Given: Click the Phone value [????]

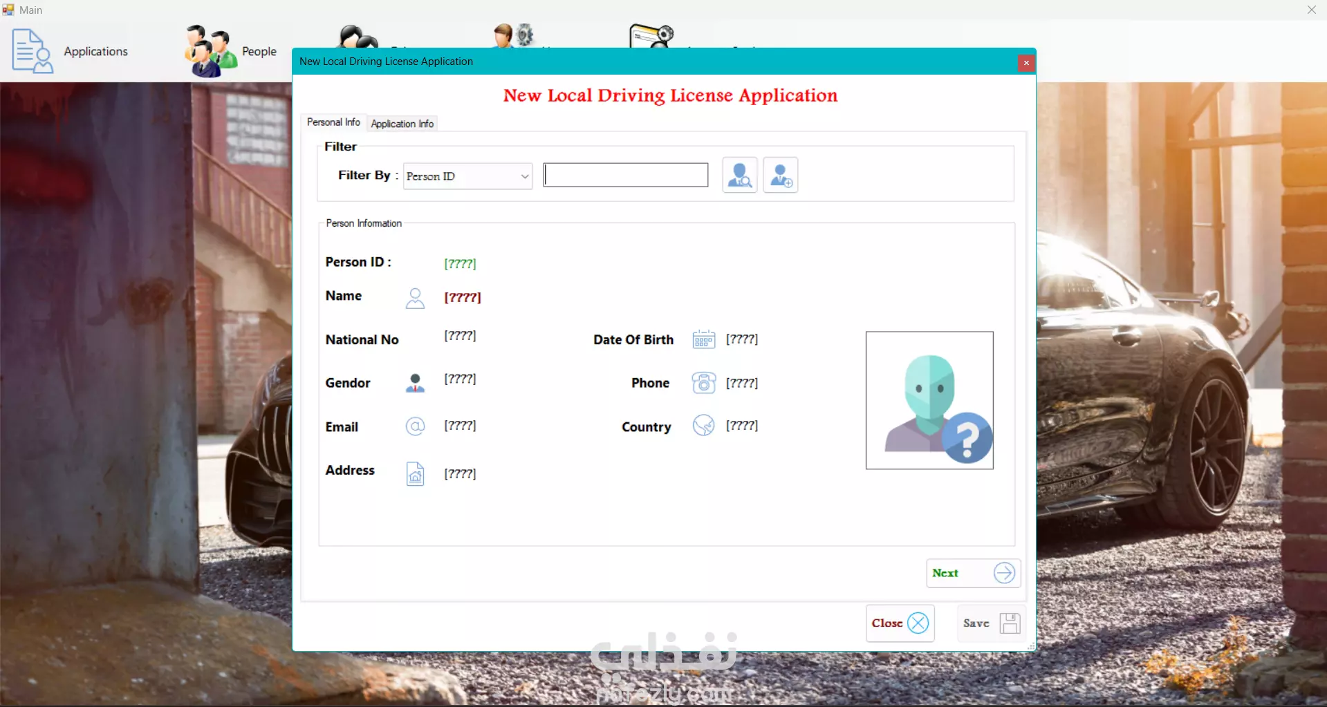Looking at the screenshot, I should 742,383.
